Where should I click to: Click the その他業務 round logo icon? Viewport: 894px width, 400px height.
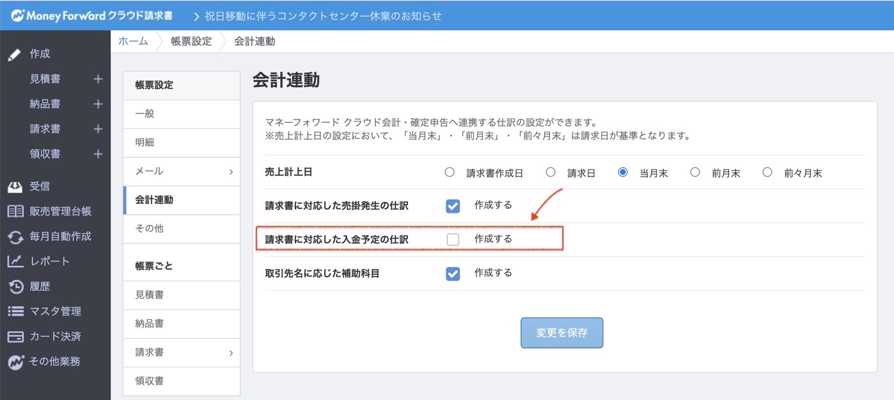[x=15, y=361]
